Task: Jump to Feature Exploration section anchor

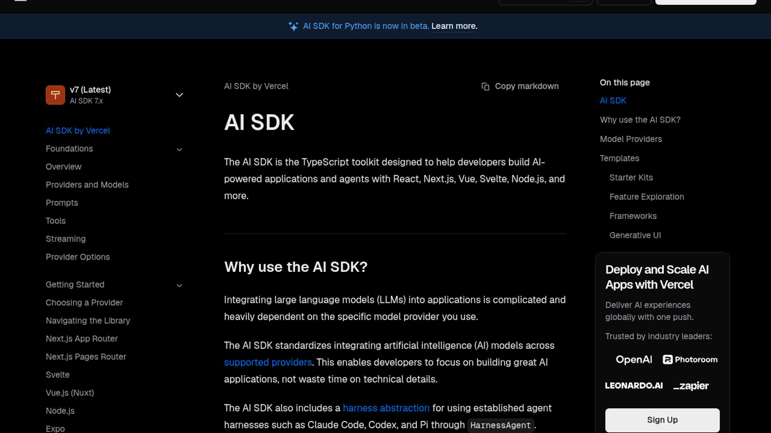Action: pos(647,197)
